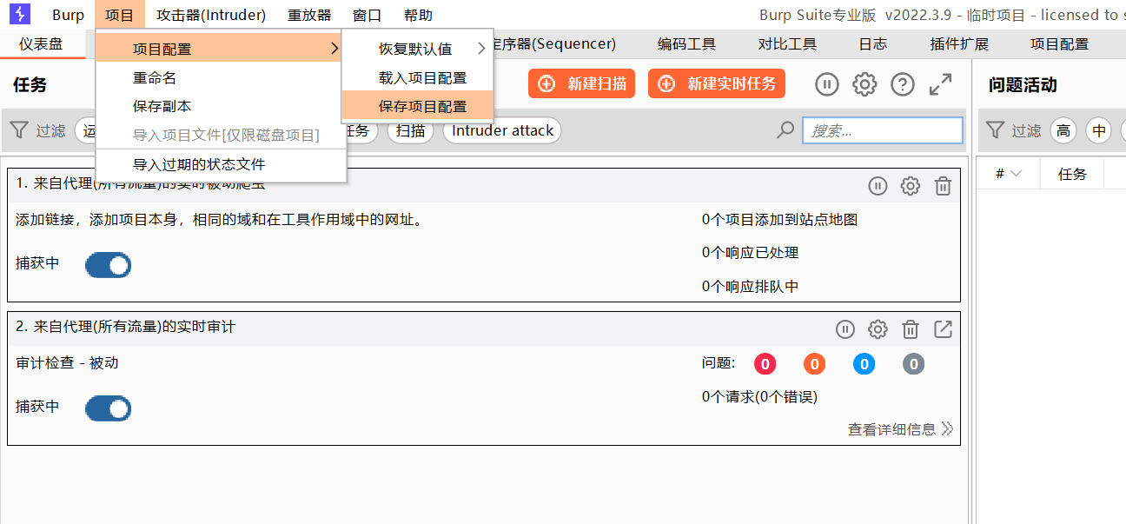This screenshot has height=524, width=1126.
Task: Open settings for task 1
Action: [910, 186]
